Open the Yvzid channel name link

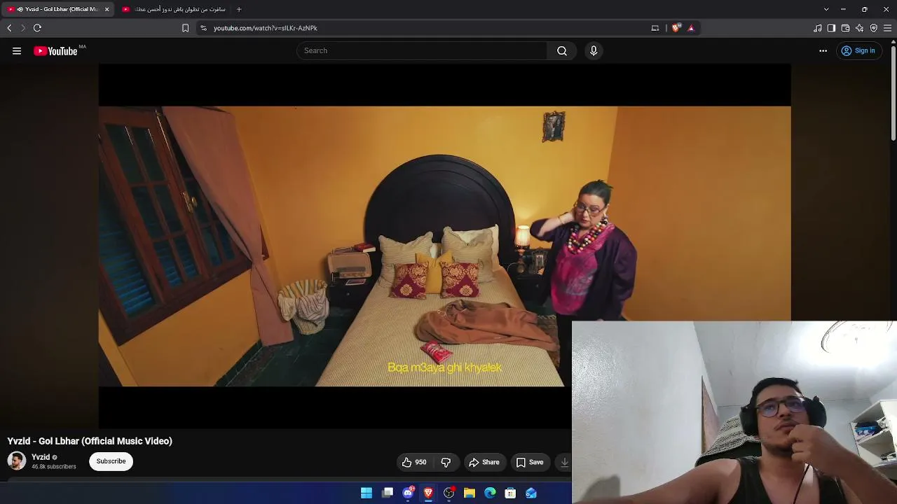point(41,457)
